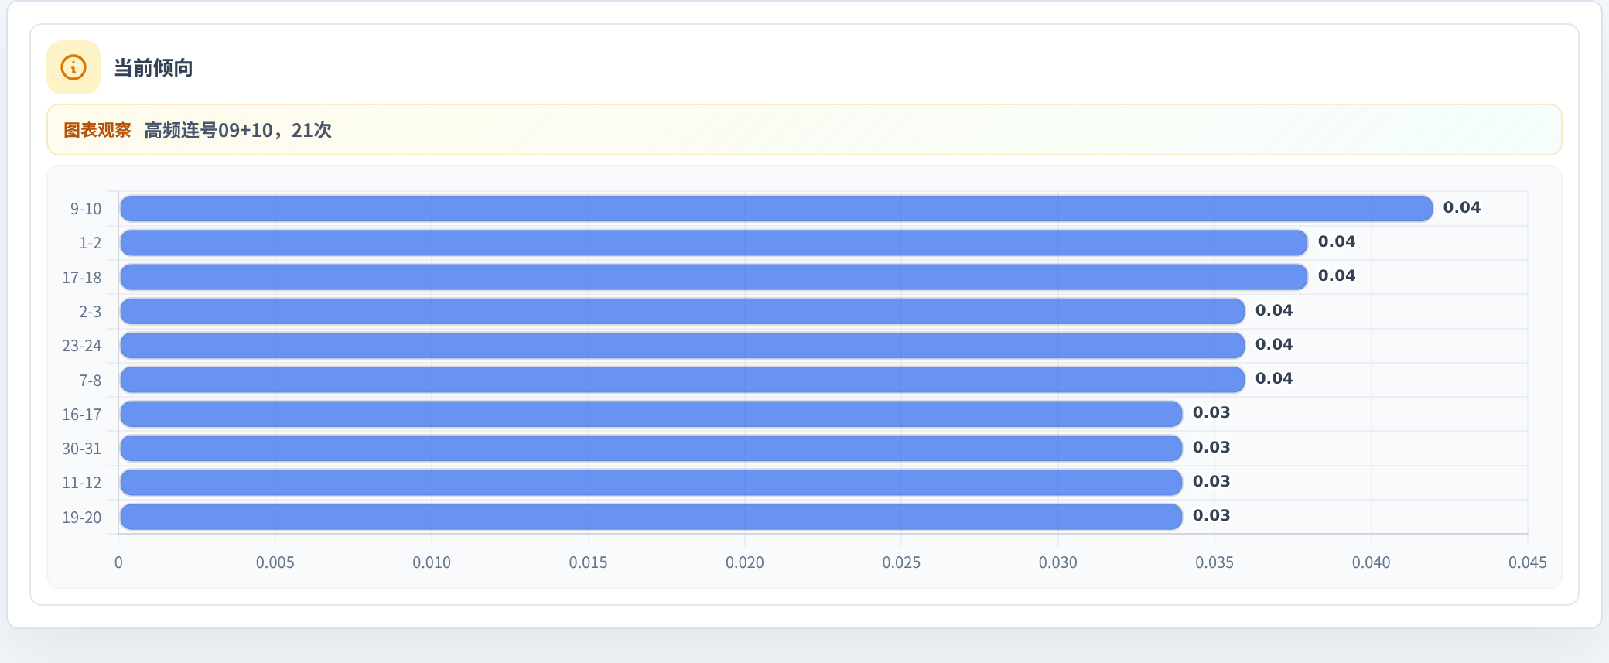Click the 11-12 bar
This screenshot has height=663, width=1609.
coord(651,482)
